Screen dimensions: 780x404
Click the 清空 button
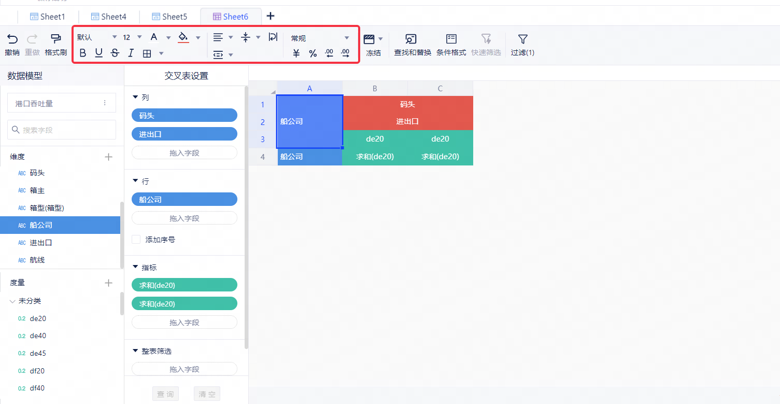point(207,394)
